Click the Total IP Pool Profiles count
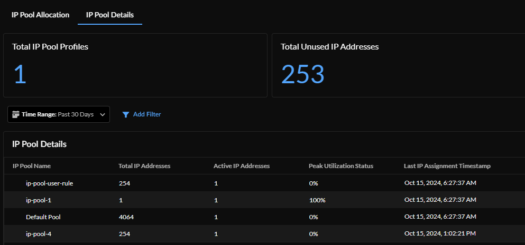525x245 pixels. click(20, 74)
